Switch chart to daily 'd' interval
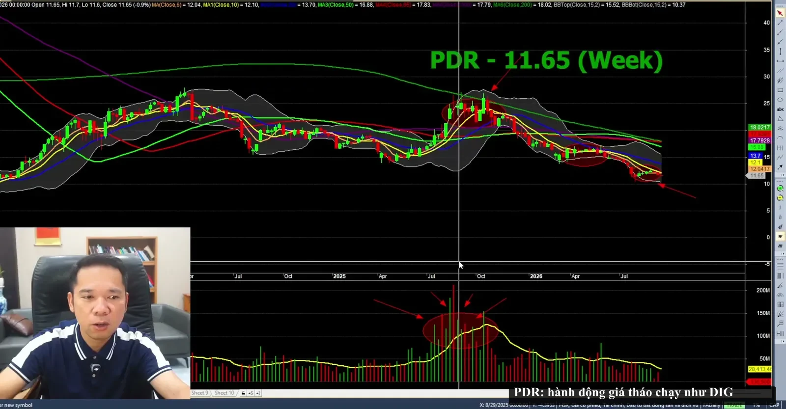786x409 pixels. 780,227
